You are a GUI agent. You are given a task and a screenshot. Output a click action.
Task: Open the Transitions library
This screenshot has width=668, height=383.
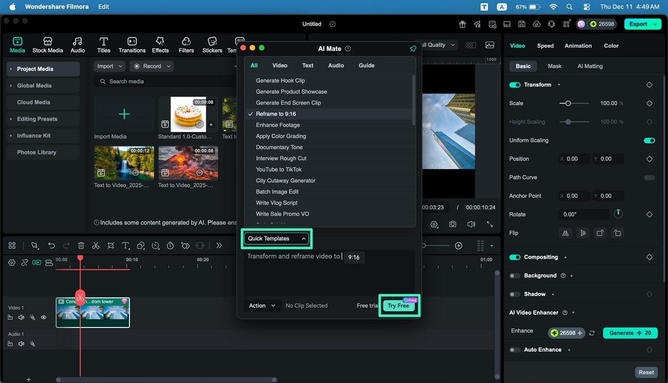click(132, 45)
